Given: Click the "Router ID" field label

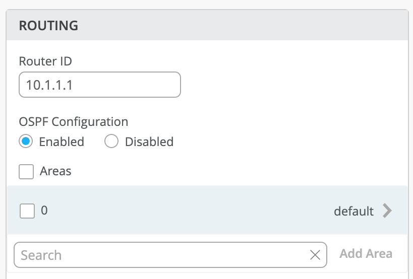Looking at the screenshot, I should [45, 61].
